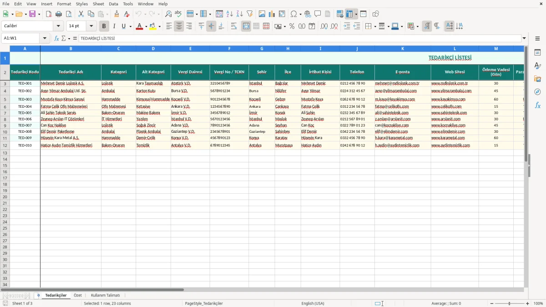Insert Chart icon
The width and height of the screenshot is (546, 307).
272,14
